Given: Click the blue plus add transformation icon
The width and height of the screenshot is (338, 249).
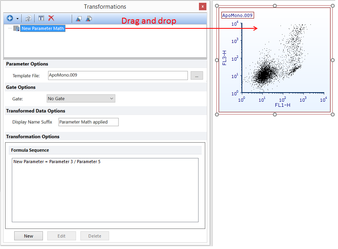Looking at the screenshot, I should [10, 19].
